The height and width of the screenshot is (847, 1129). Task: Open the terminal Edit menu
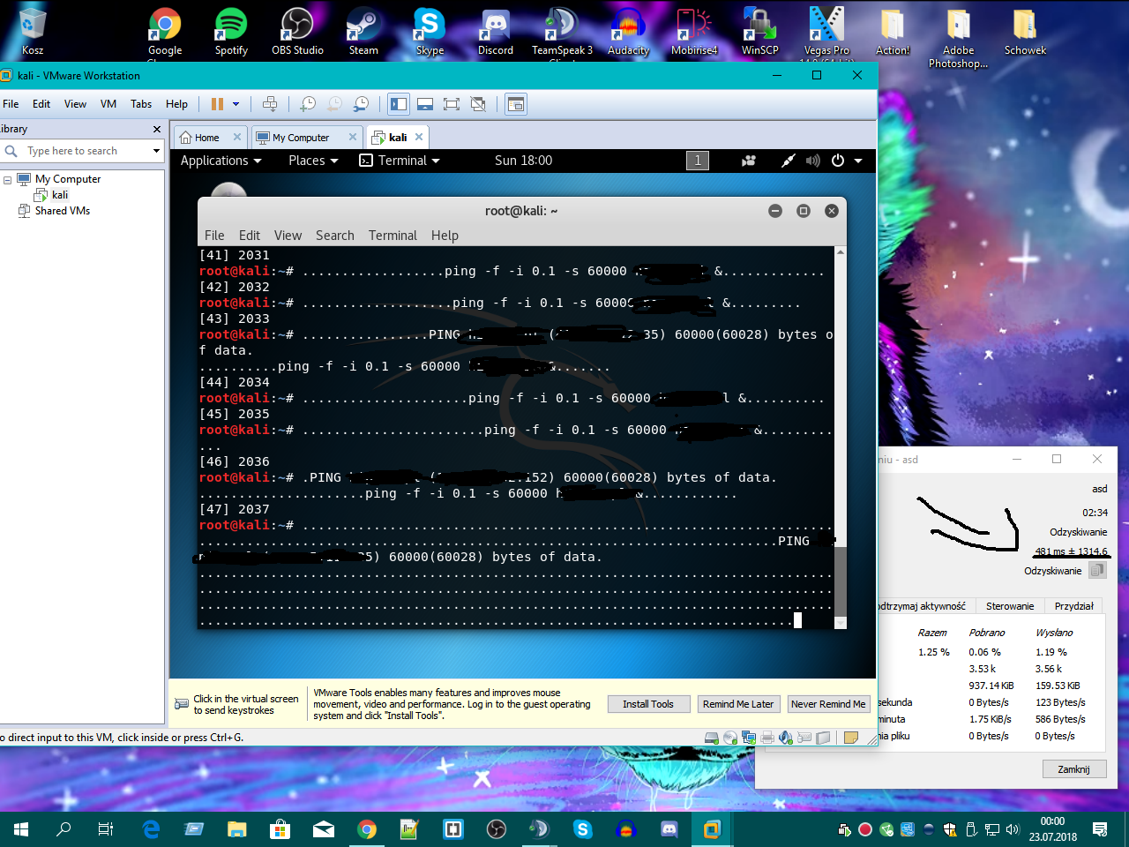(x=250, y=236)
